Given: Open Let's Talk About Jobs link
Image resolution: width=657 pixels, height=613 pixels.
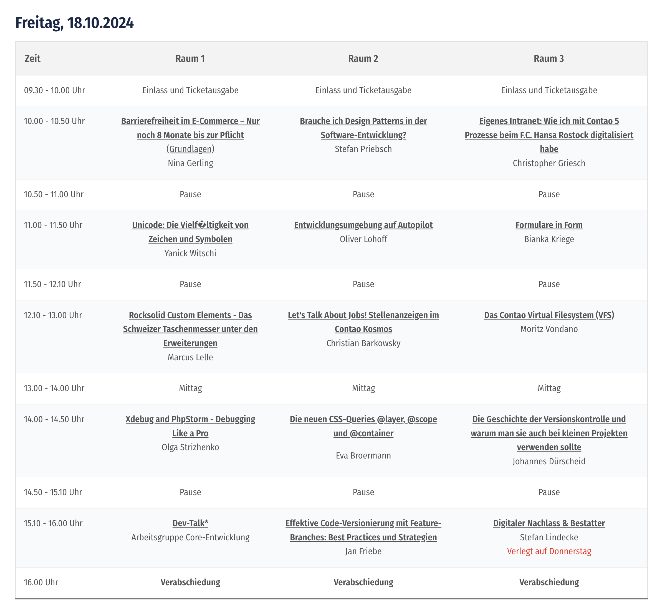Looking at the screenshot, I should click(x=363, y=322).
